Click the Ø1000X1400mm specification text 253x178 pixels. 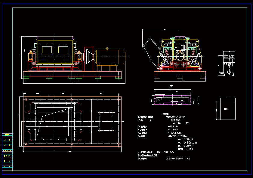tap(176, 117)
